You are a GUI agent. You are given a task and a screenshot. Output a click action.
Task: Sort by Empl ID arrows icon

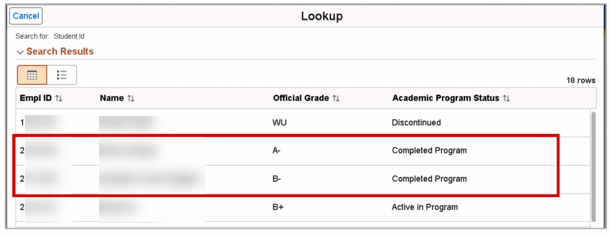click(59, 98)
